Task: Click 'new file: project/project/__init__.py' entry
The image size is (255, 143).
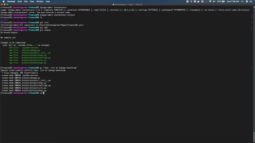Action: point(30,53)
